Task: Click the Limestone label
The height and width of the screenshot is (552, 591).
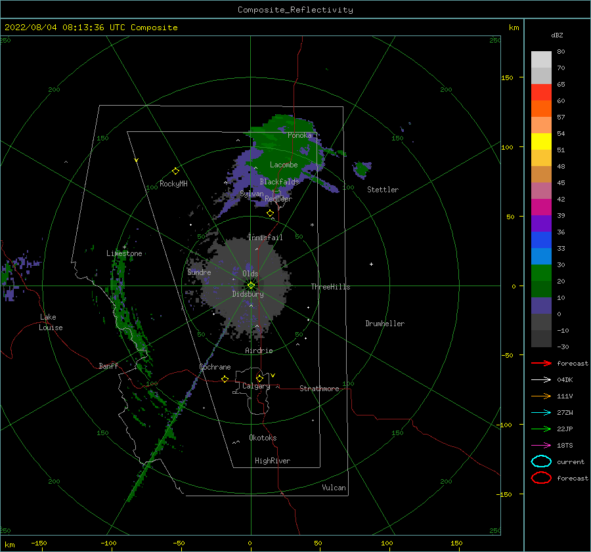Action: 124,253
